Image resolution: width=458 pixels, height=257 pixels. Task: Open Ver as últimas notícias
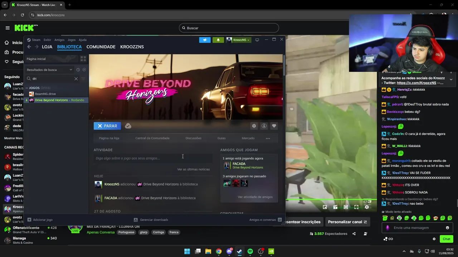coord(194,170)
